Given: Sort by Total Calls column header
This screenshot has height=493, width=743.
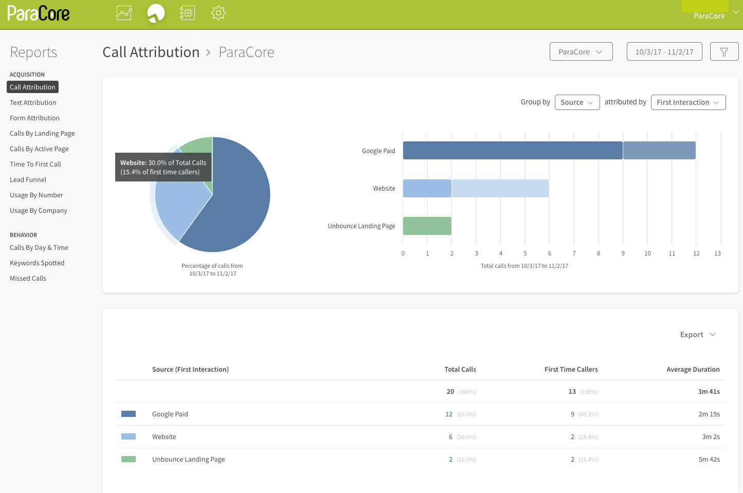Looking at the screenshot, I should click(x=460, y=369).
